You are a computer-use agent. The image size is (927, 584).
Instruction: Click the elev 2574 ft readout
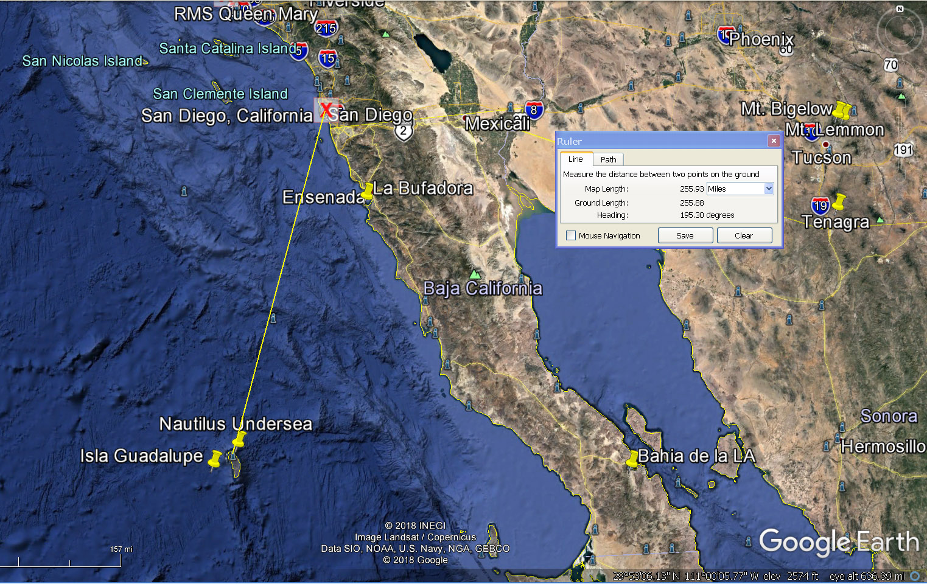point(791,576)
